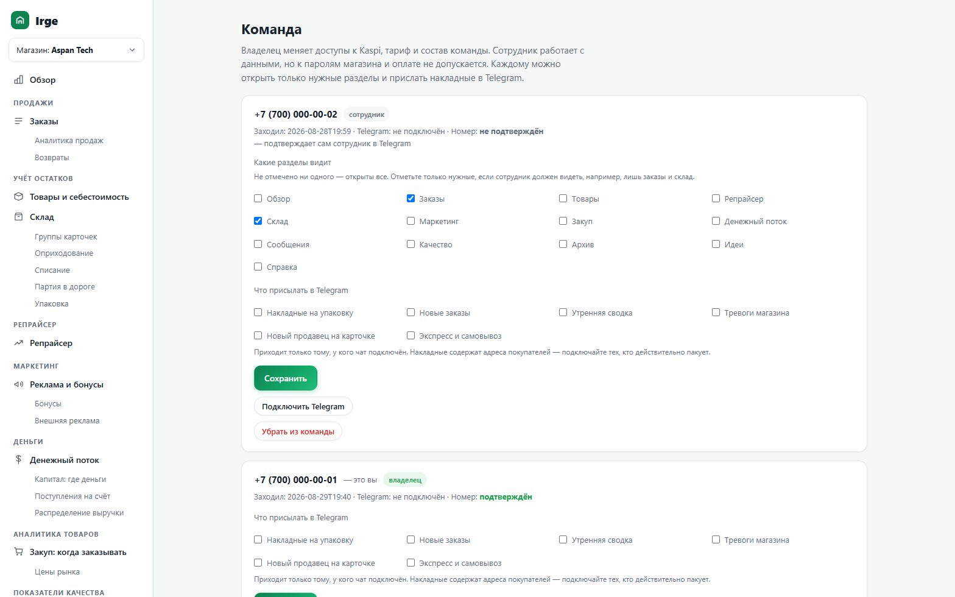The width and height of the screenshot is (955, 597).
Task: Click the phone number +7 (700) 000-00-01
Action: (296, 480)
